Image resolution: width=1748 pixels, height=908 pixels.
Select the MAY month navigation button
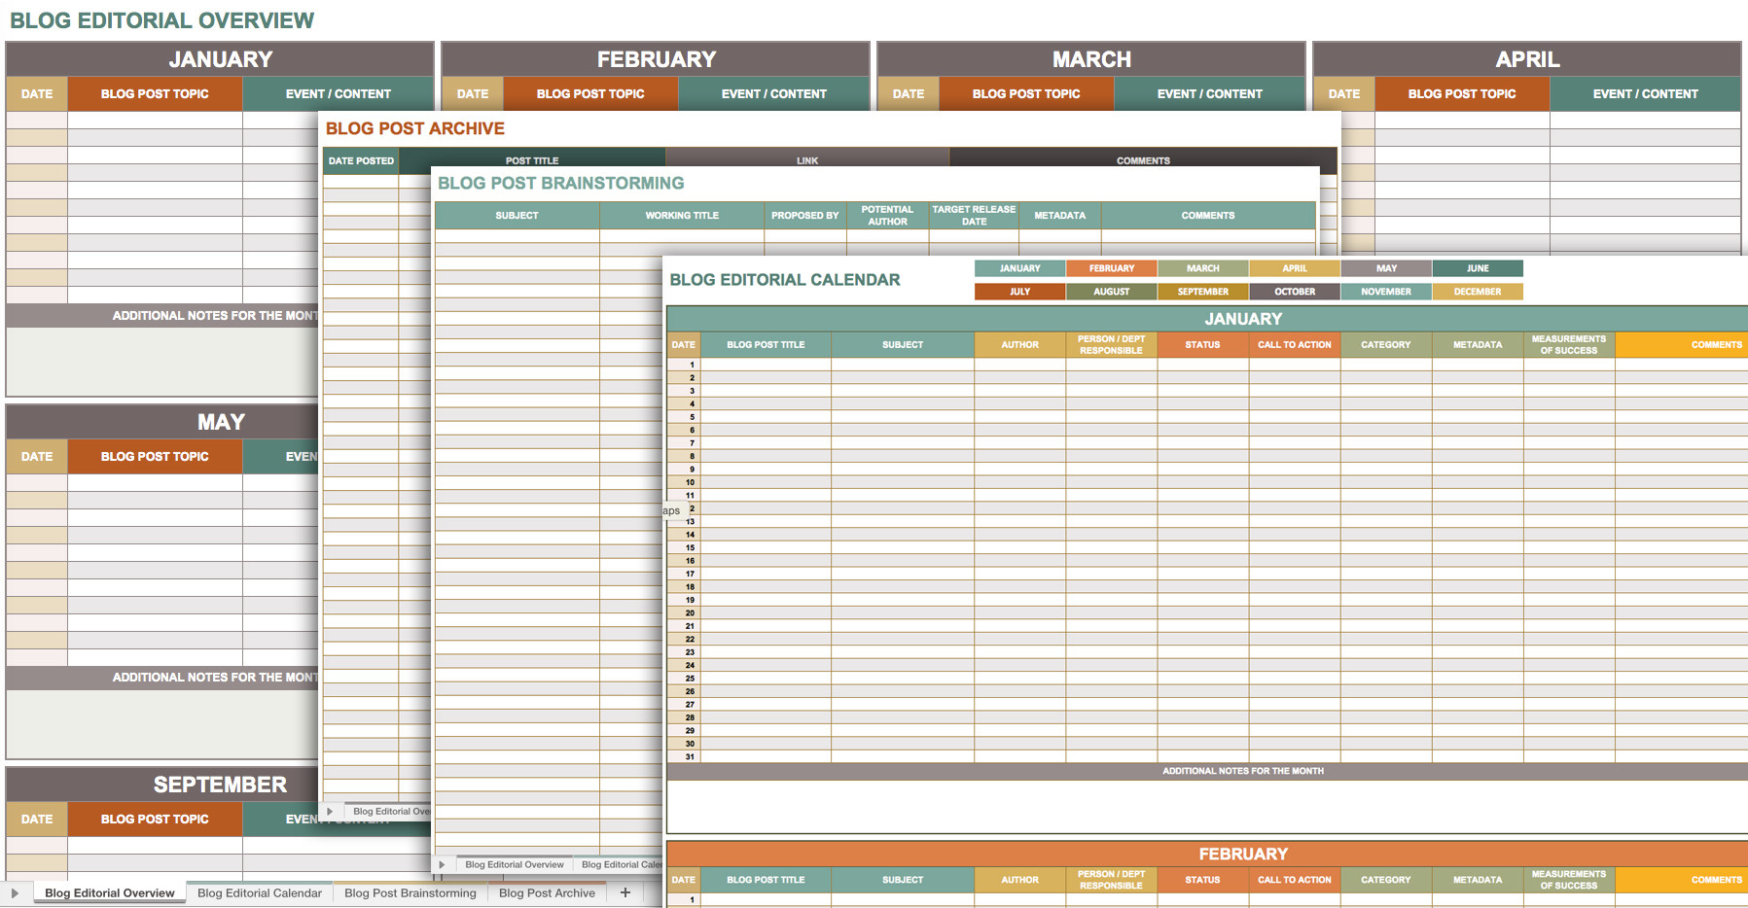pyautogui.click(x=1385, y=268)
